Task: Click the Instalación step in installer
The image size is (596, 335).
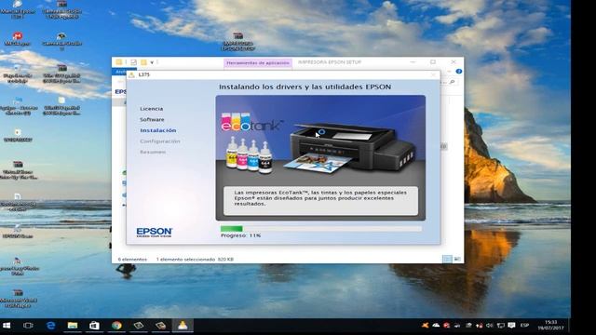Action: pyautogui.click(x=158, y=130)
